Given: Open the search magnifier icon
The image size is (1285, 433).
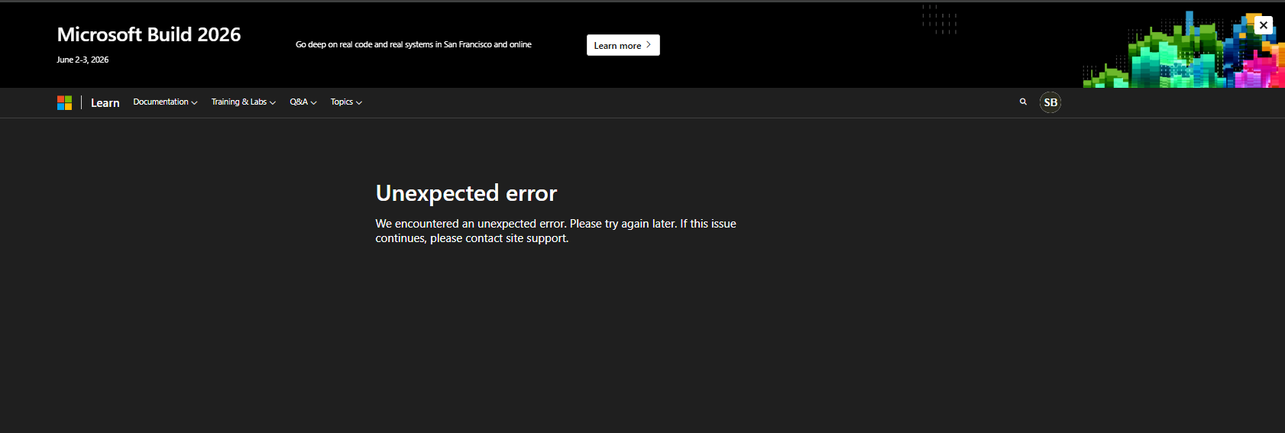Looking at the screenshot, I should pos(1023,102).
